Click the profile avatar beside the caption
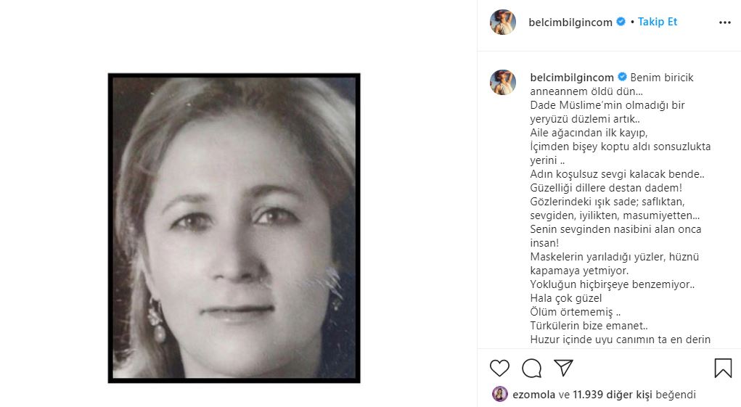This screenshot has height=407, width=741. [503, 83]
